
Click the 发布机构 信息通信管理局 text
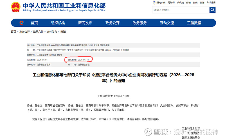pos(39,65)
